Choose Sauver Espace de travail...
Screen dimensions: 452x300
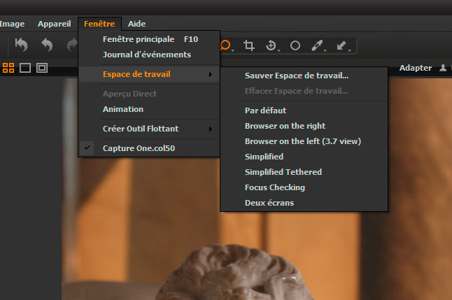pyautogui.click(x=304, y=76)
